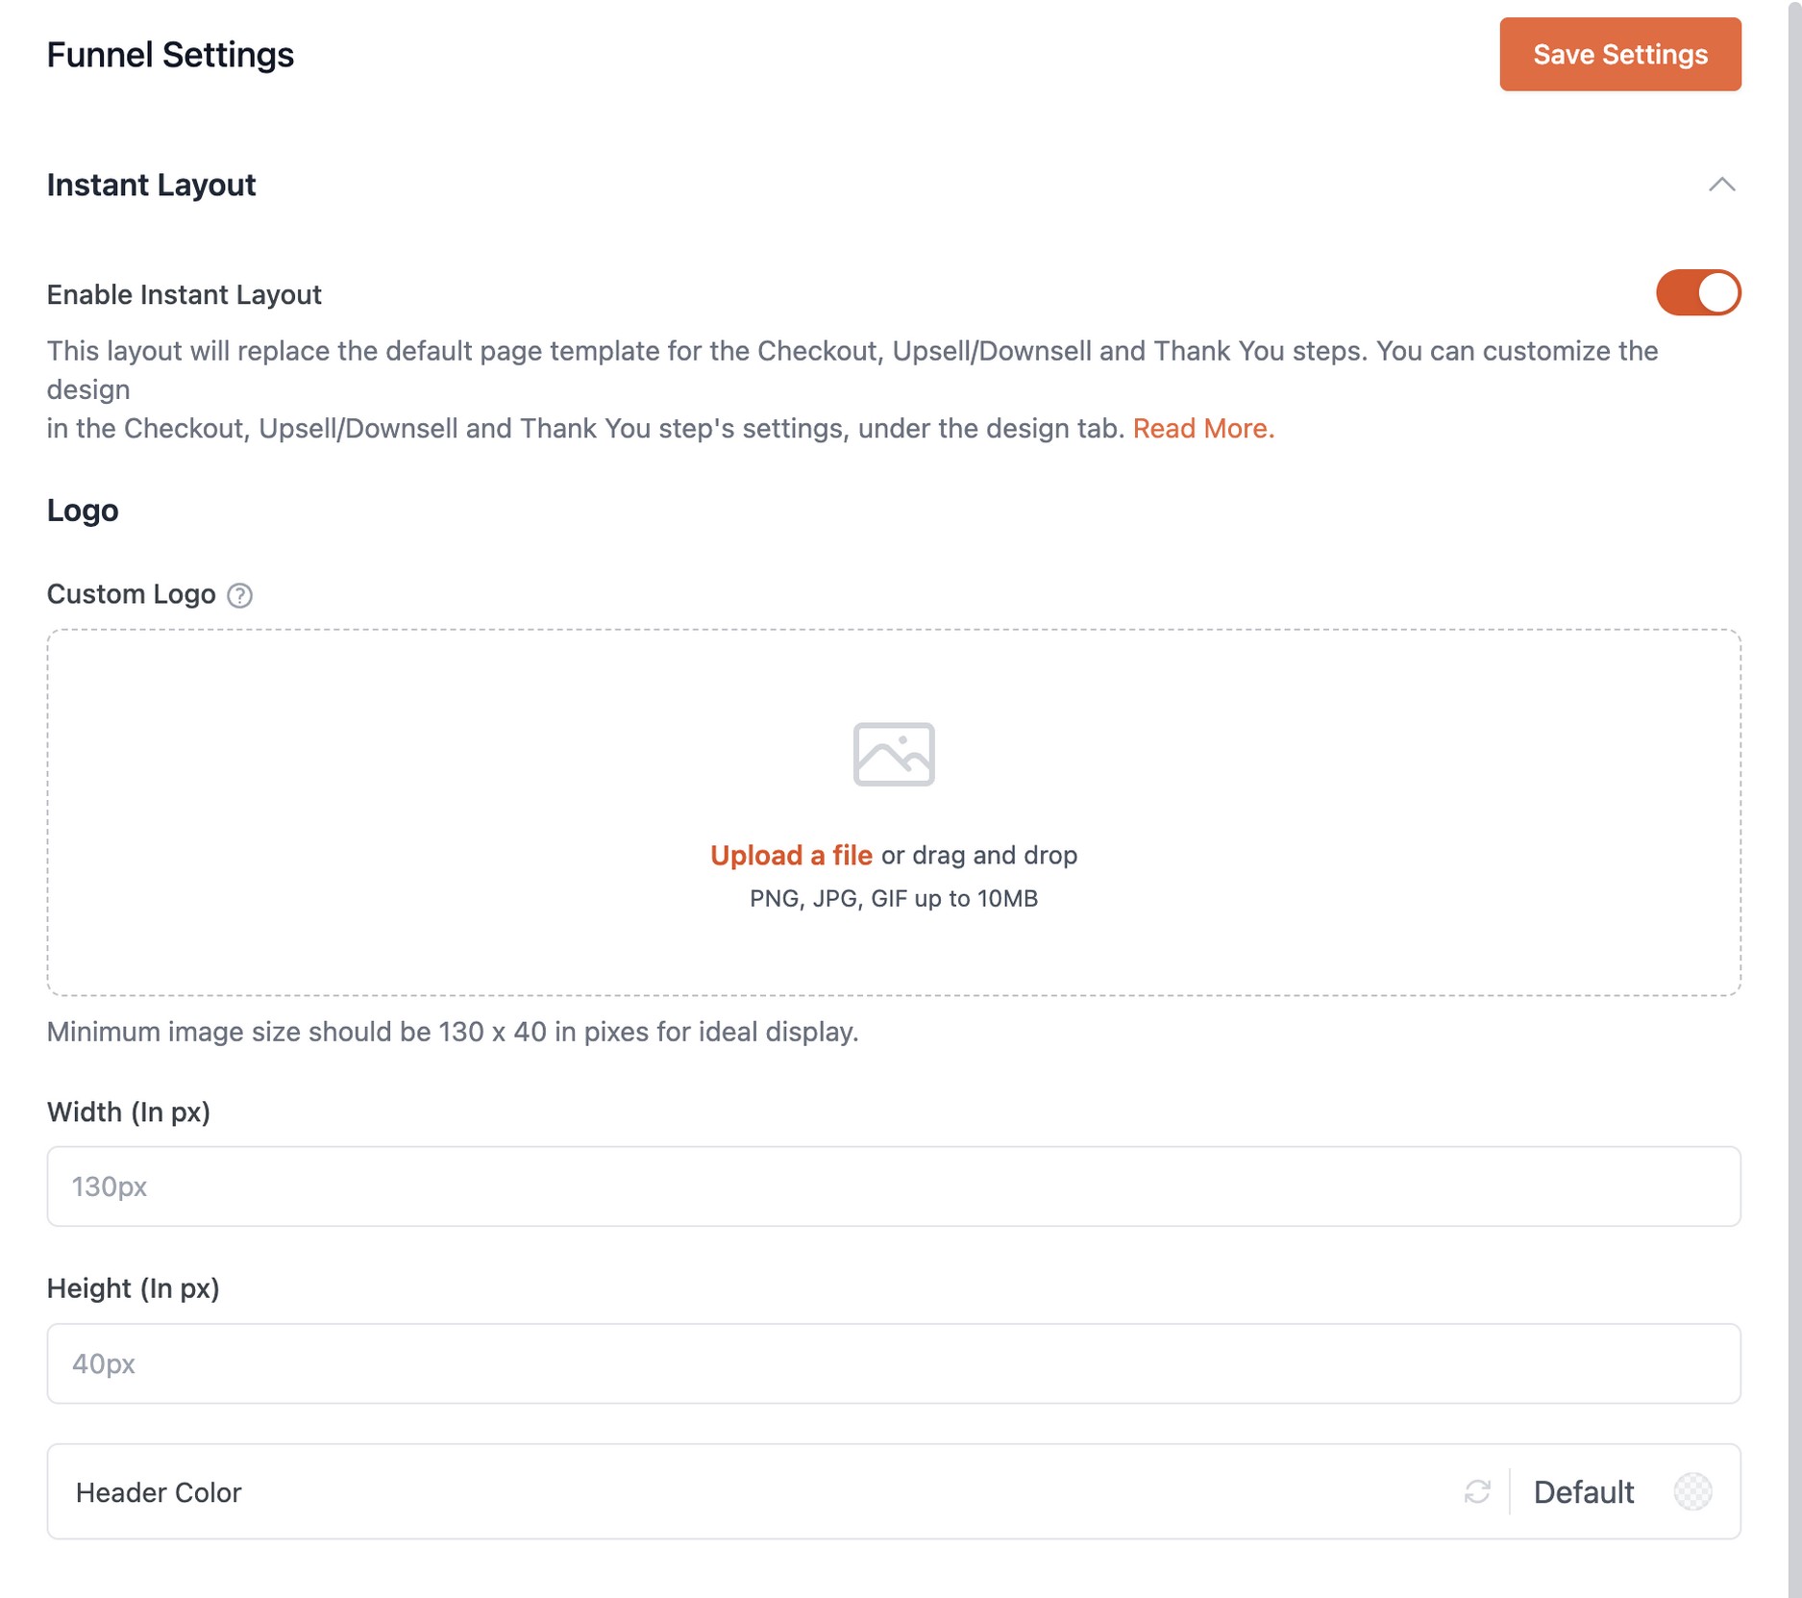This screenshot has width=1802, height=1598.
Task: Collapse the Instant Layout section chevron
Action: pos(1721,185)
